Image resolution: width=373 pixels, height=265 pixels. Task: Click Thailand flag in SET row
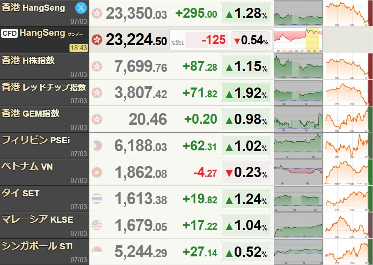coord(97,199)
